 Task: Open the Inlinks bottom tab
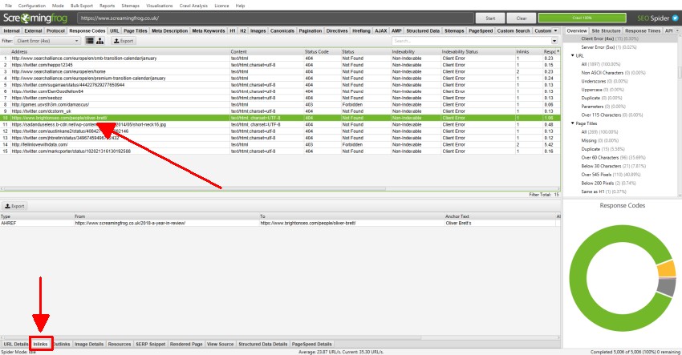[x=40, y=344]
